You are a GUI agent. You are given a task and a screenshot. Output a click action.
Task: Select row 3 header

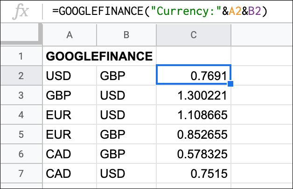coord(21,95)
